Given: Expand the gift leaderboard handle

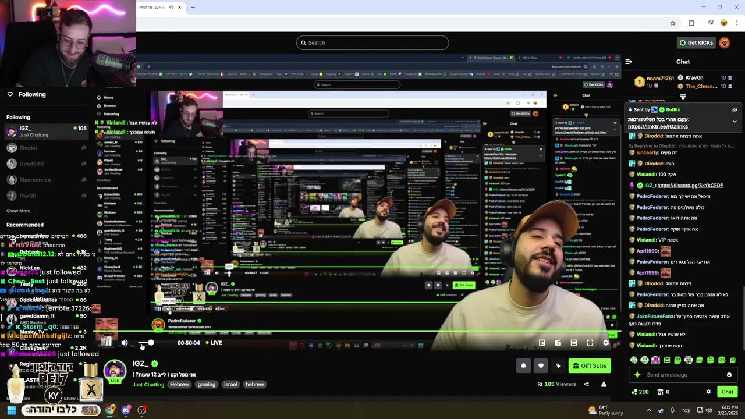Looking at the screenshot, I should (683, 97).
